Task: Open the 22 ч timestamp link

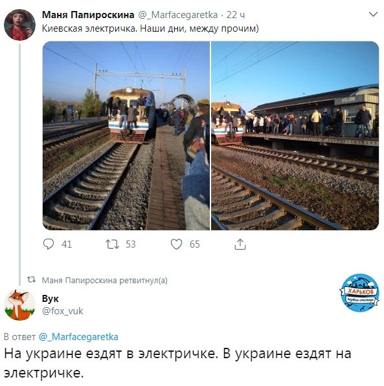Action: pyautogui.click(x=236, y=15)
